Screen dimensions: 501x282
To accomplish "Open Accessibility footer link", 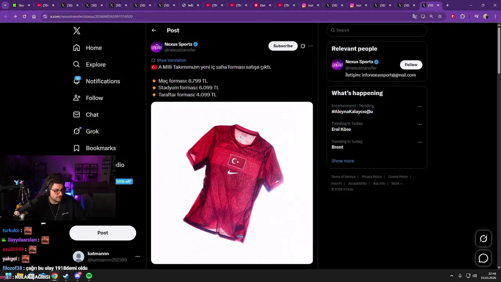I will point(357,183).
